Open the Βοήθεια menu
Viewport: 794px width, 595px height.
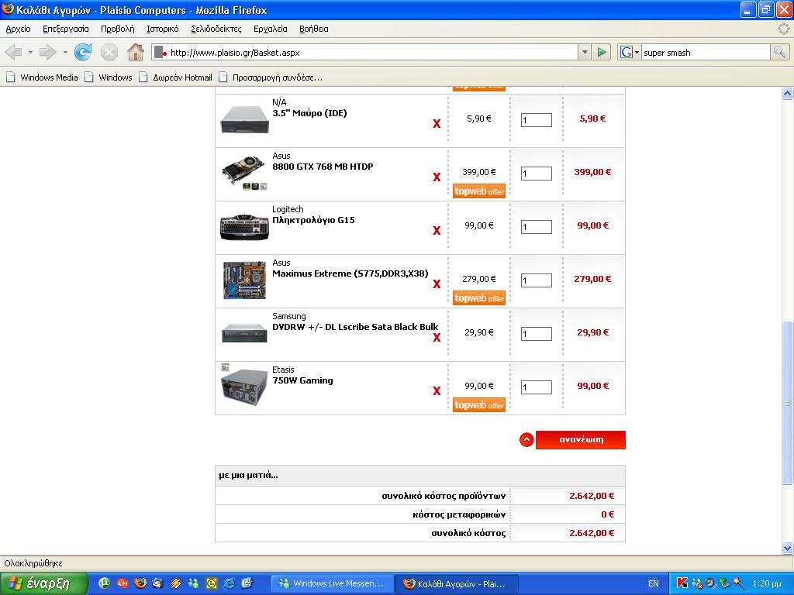[x=314, y=29]
